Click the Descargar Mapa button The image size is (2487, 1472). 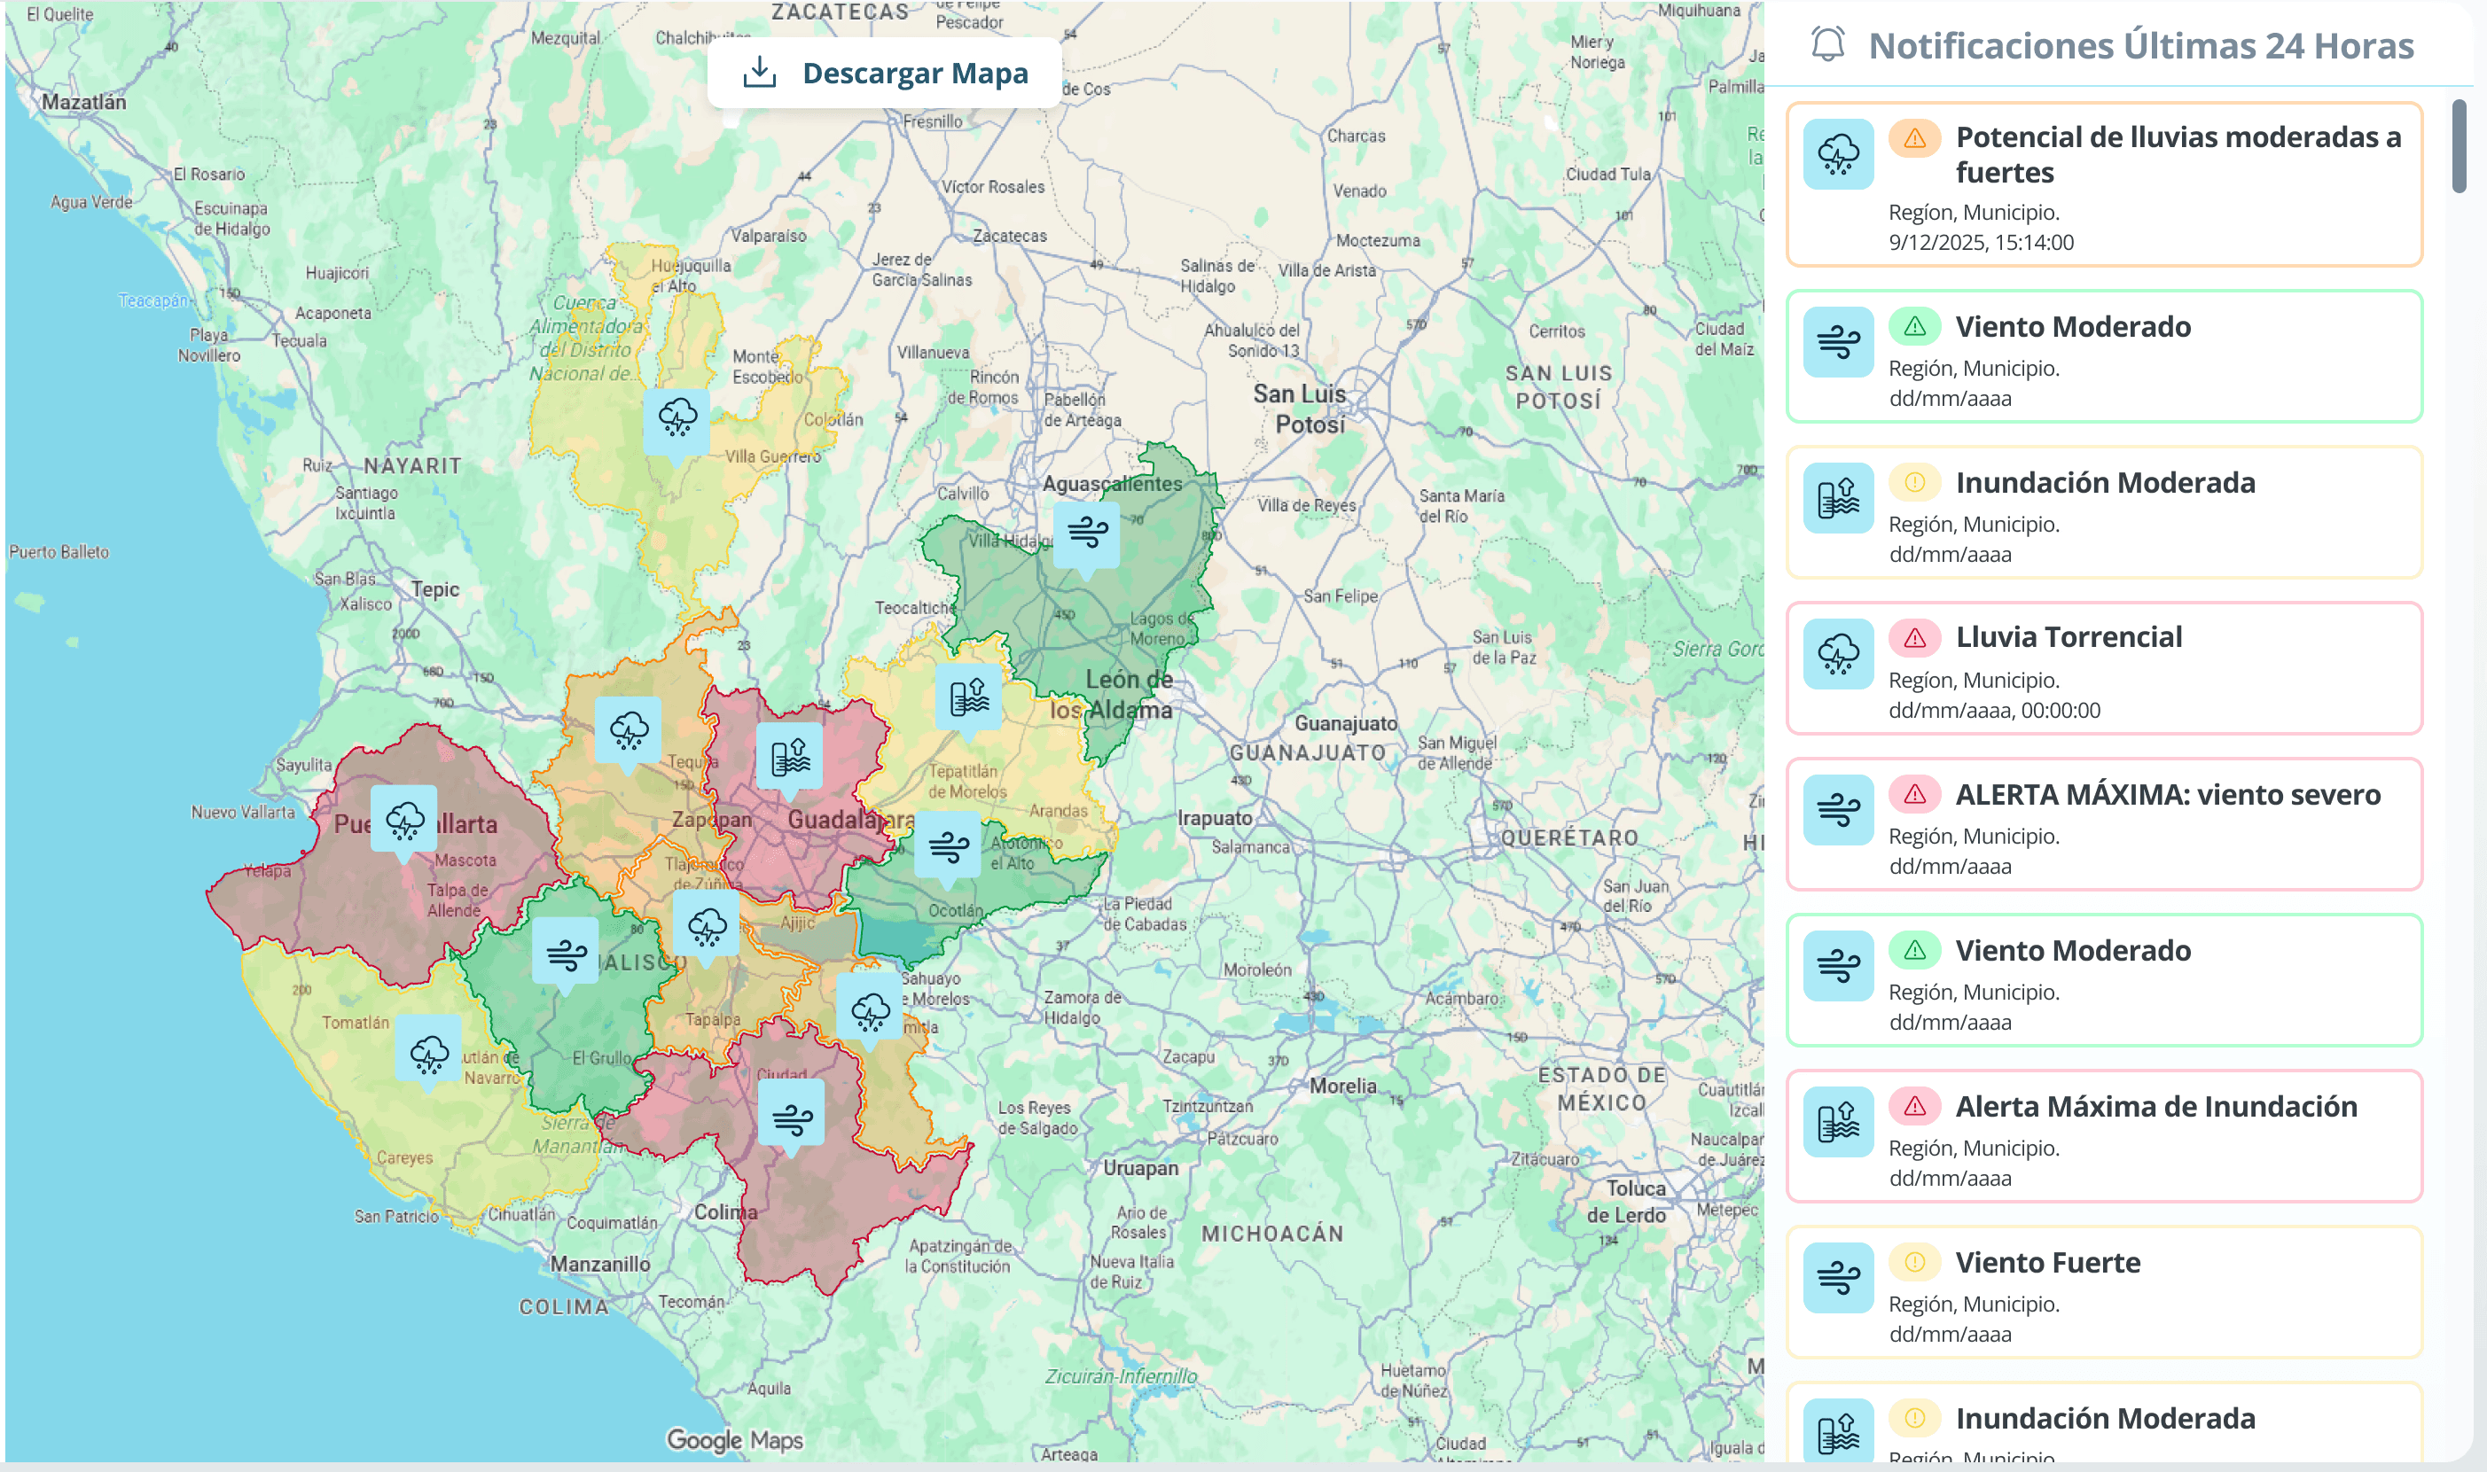884,74
